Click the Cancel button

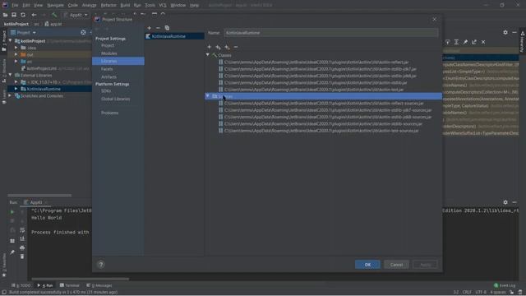tap(396, 265)
